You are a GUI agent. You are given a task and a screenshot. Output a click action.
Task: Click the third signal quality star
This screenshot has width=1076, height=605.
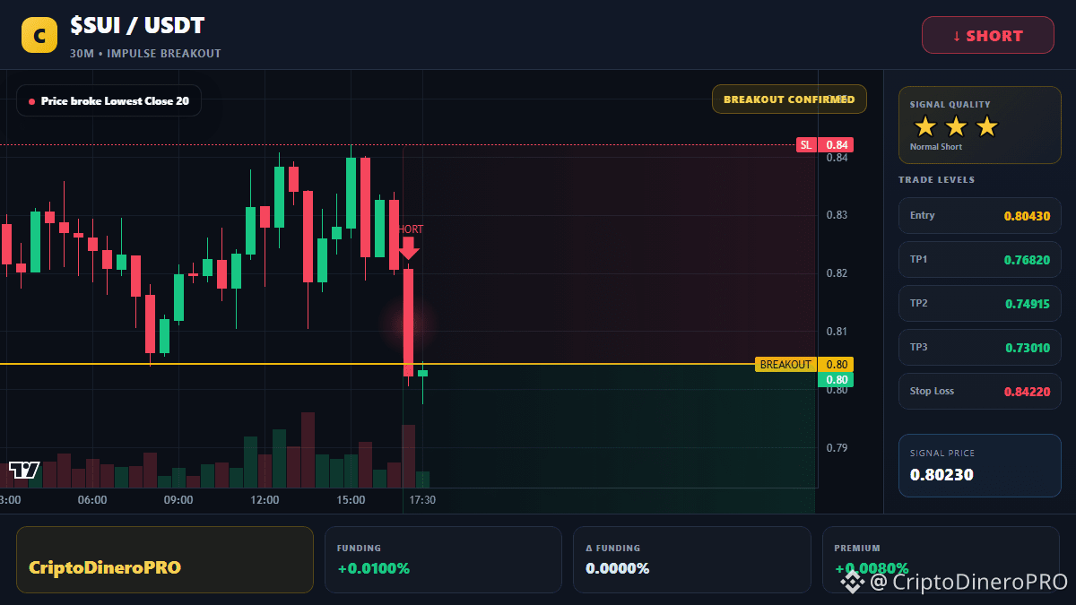click(x=986, y=126)
